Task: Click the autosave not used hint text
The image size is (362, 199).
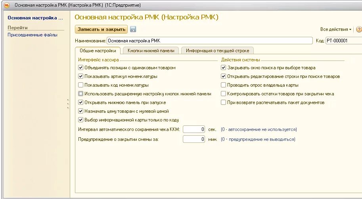Action: coord(259,129)
